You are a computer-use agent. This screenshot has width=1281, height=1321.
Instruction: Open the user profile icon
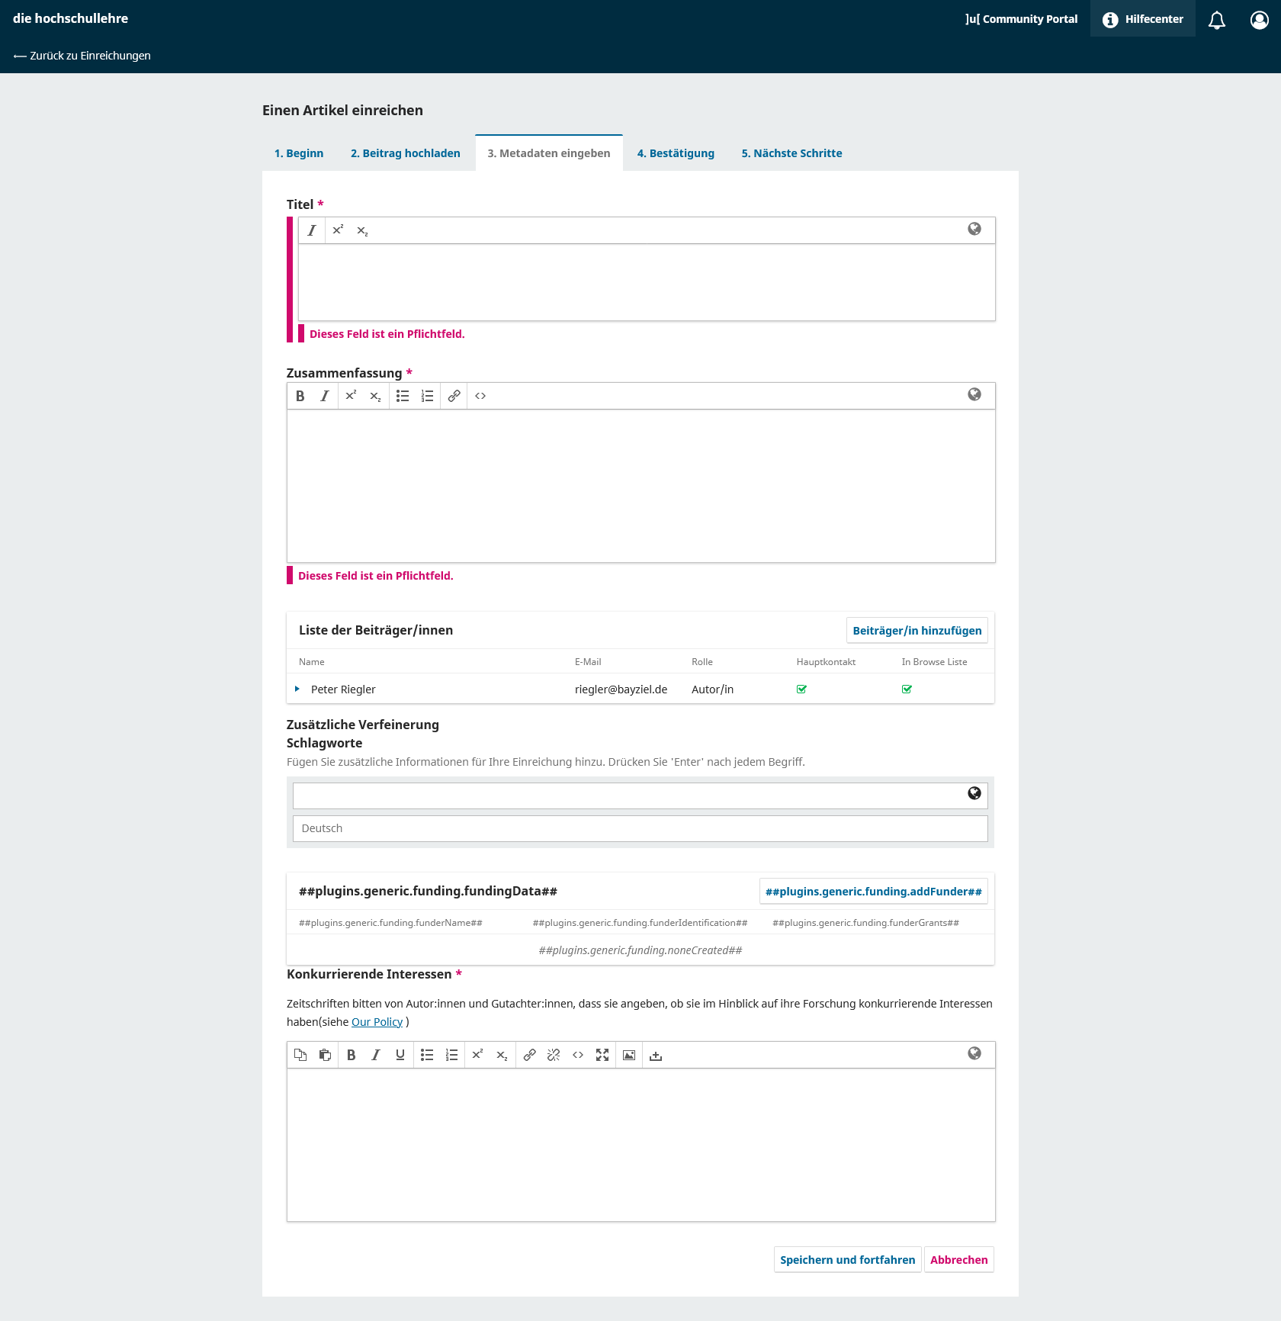pyautogui.click(x=1260, y=19)
